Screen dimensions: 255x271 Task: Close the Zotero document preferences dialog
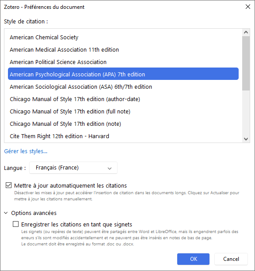click(248, 7)
